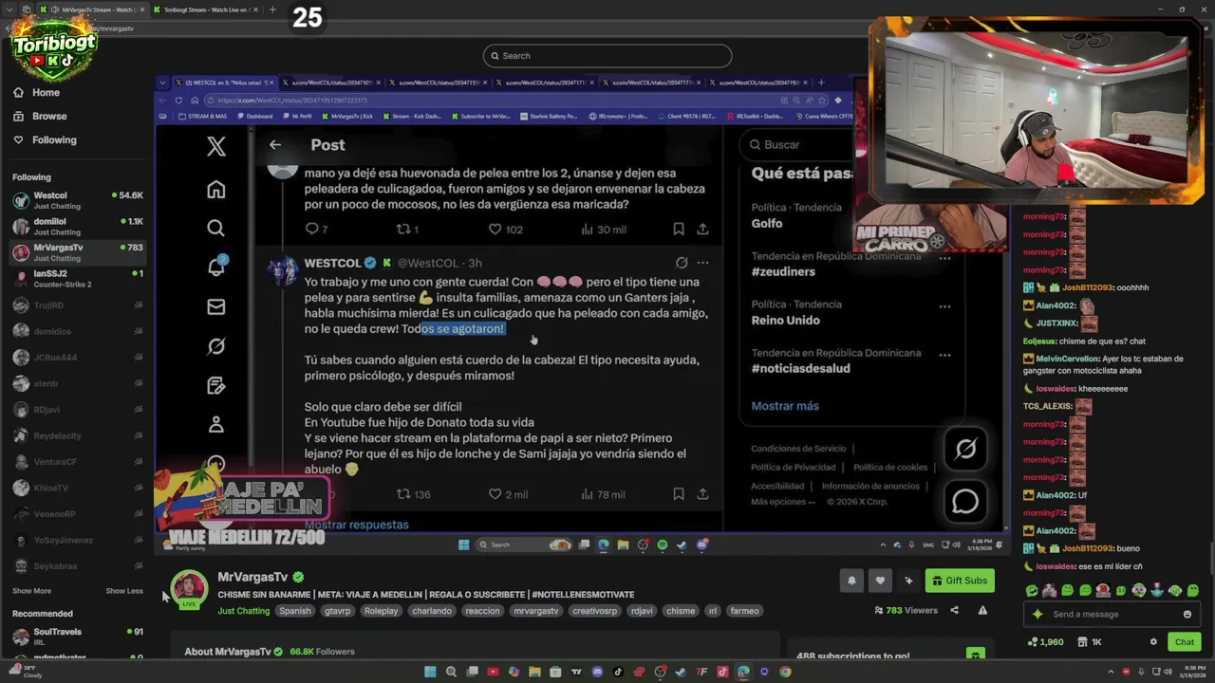This screenshot has height=683, width=1215.
Task: Open the emoji picker in chat input
Action: (x=1187, y=615)
